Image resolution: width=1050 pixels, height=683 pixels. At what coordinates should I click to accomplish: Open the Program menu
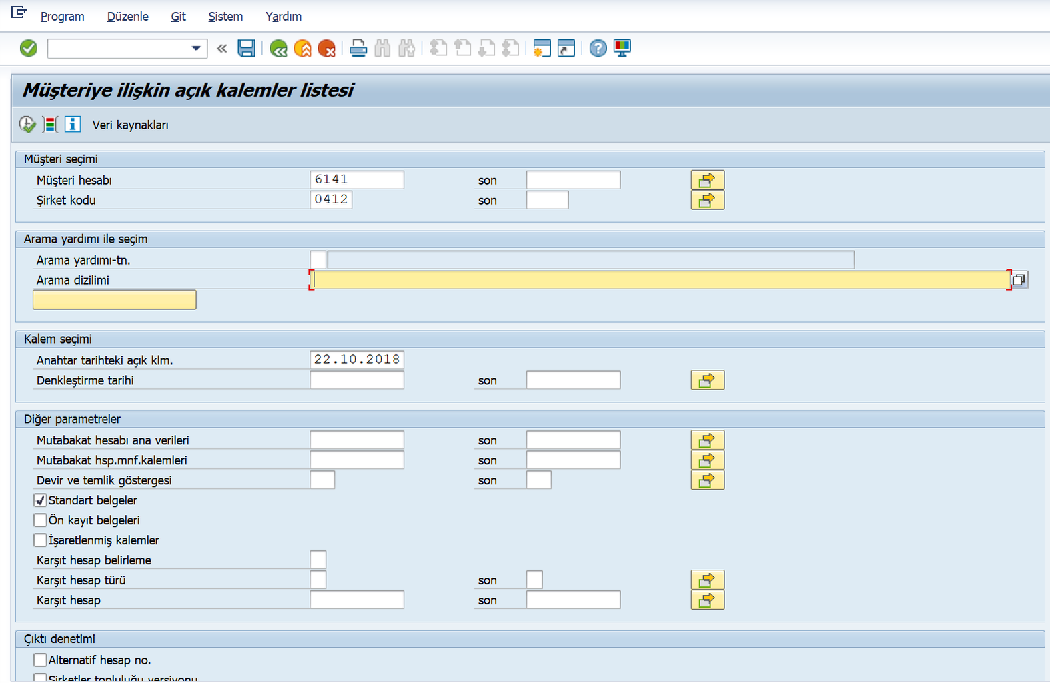(x=62, y=16)
